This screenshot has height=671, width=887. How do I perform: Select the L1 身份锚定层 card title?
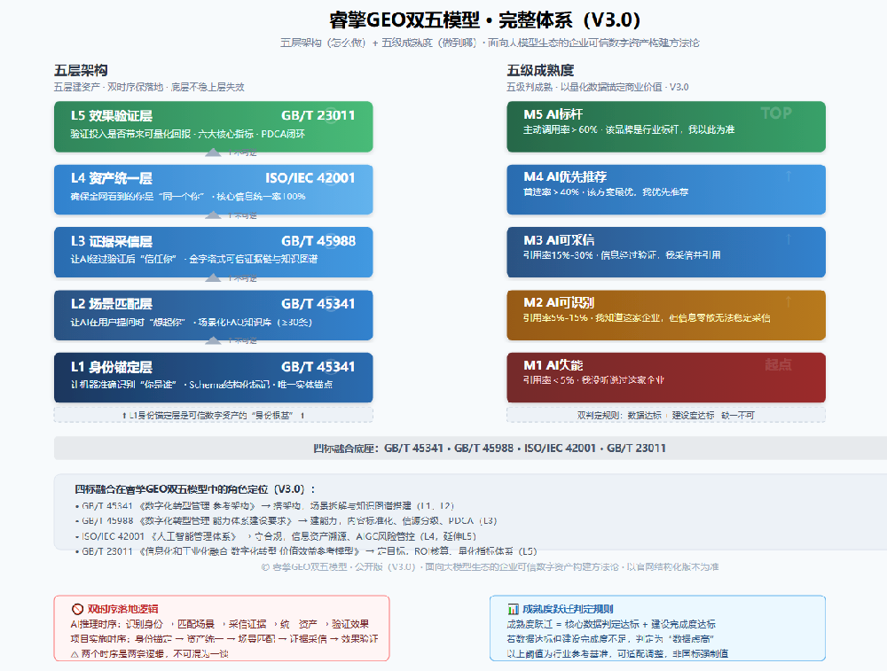click(x=112, y=367)
